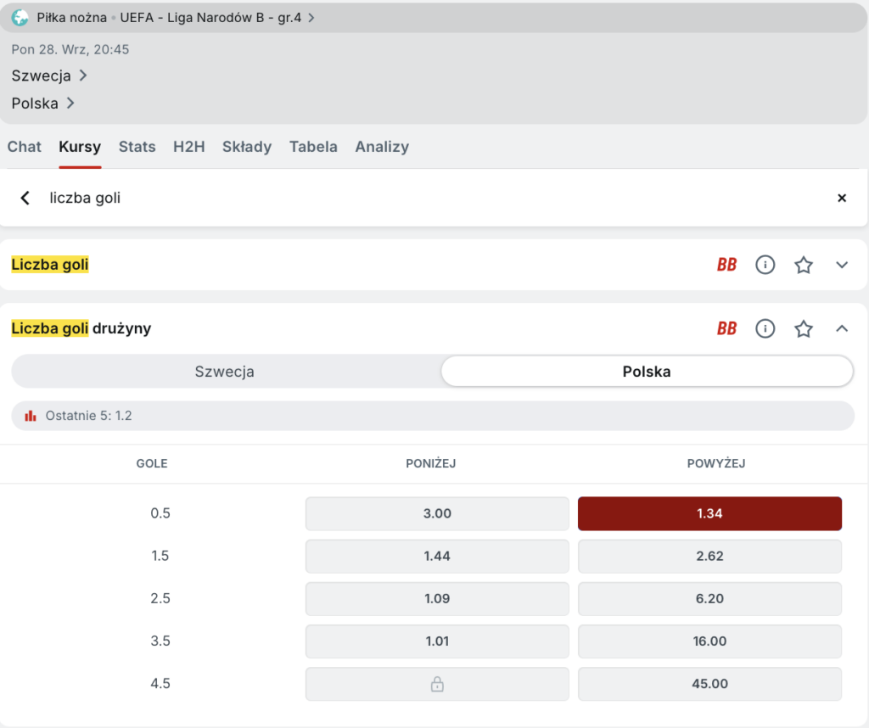This screenshot has height=728, width=869.
Task: Click the red statistics bar chart icon
Action: coord(31,416)
